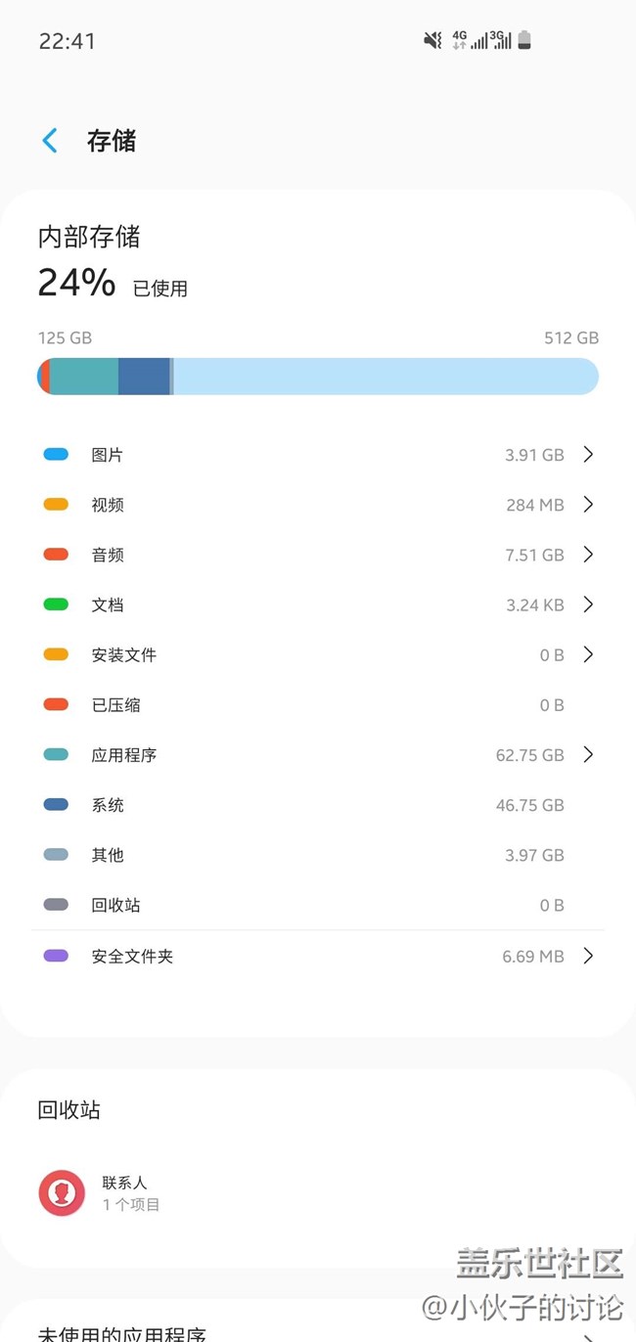
Task: Tap the Recycle bin (回收站) storage row
Action: (317, 905)
